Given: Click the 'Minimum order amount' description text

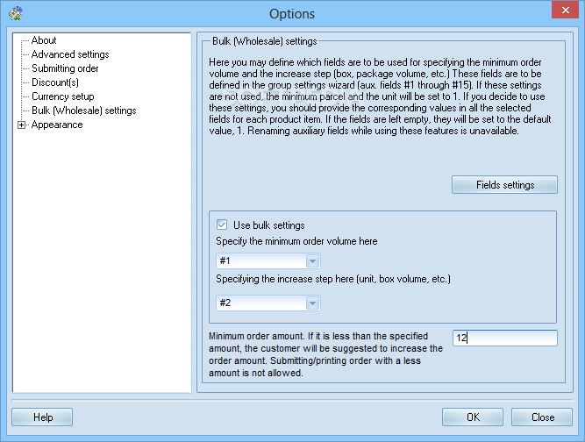Looking at the screenshot, I should click(325, 354).
